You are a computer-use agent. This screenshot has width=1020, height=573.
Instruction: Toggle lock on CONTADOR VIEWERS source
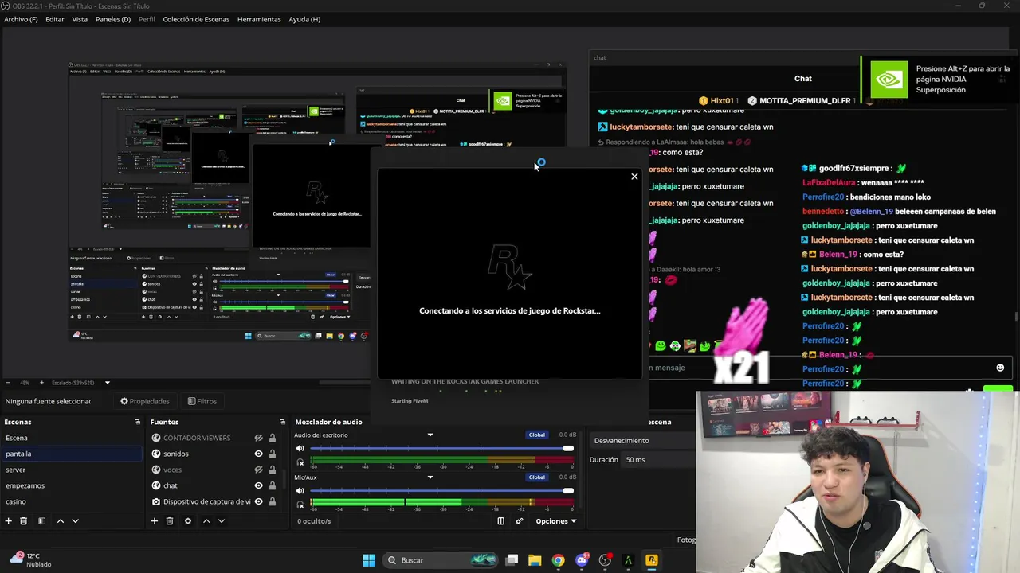tap(273, 438)
